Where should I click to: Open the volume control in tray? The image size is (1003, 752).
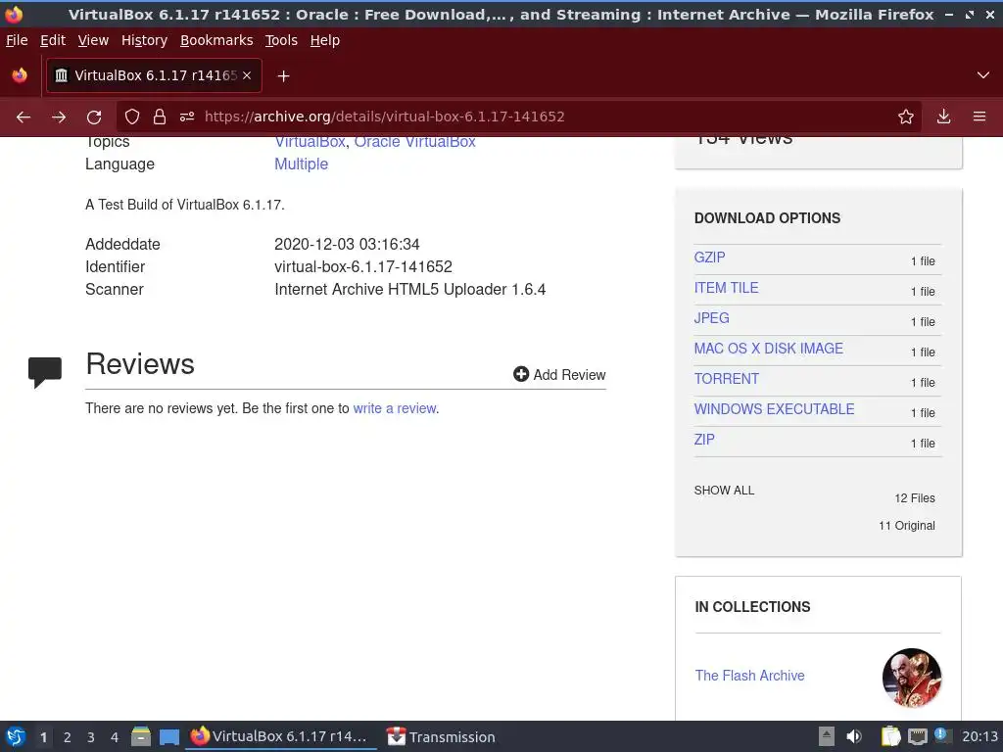854,736
